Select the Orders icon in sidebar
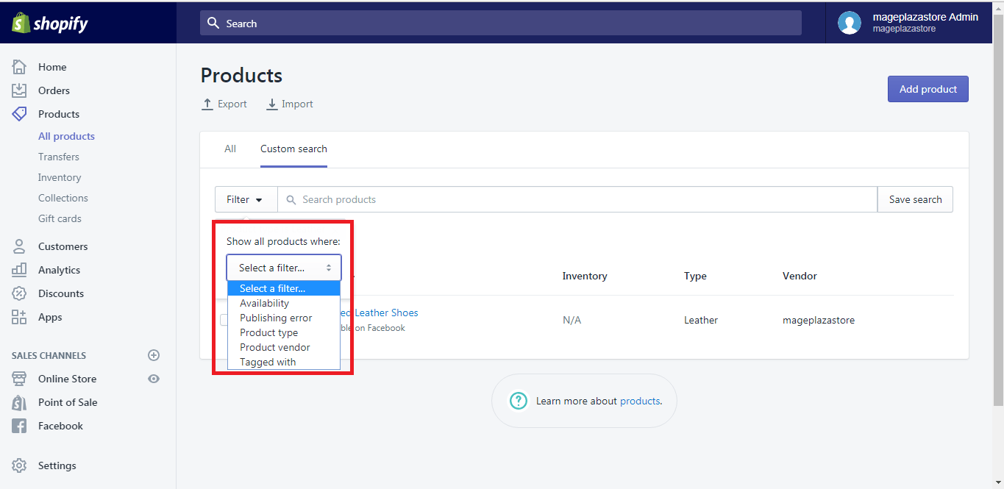Image resolution: width=1004 pixels, height=489 pixels. pos(21,90)
